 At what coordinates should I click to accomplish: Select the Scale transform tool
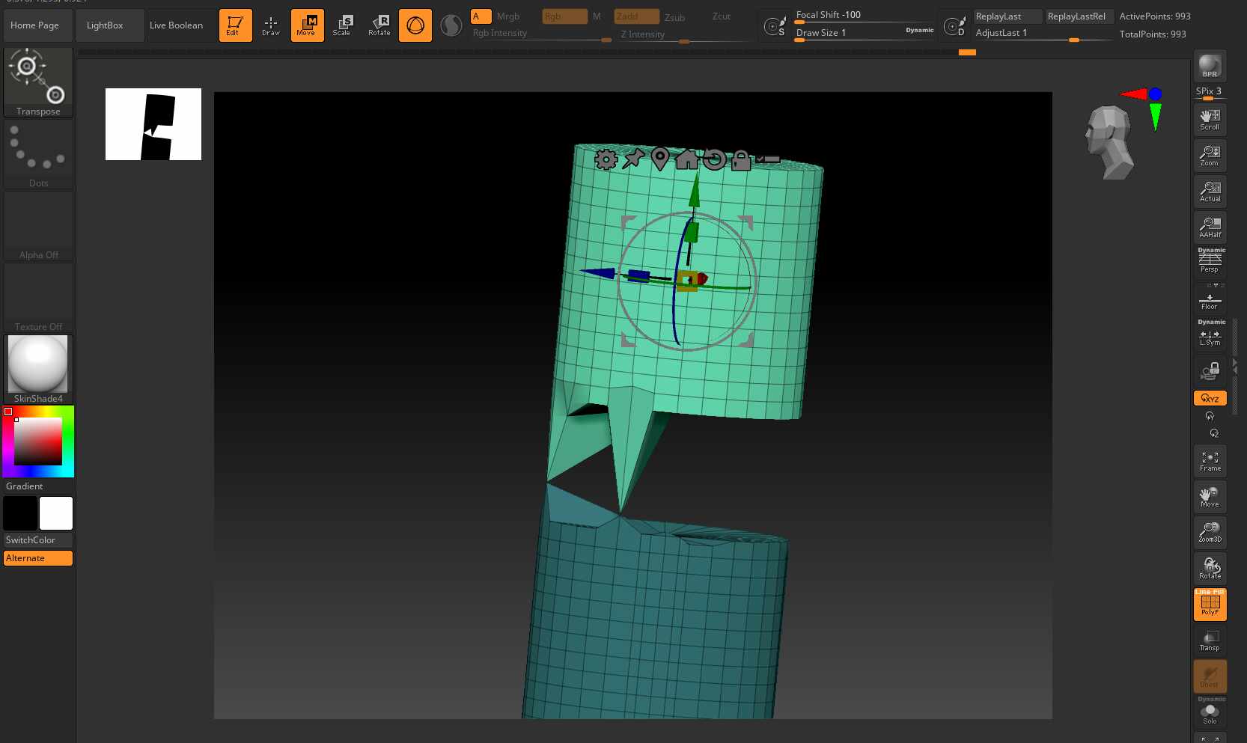(342, 25)
